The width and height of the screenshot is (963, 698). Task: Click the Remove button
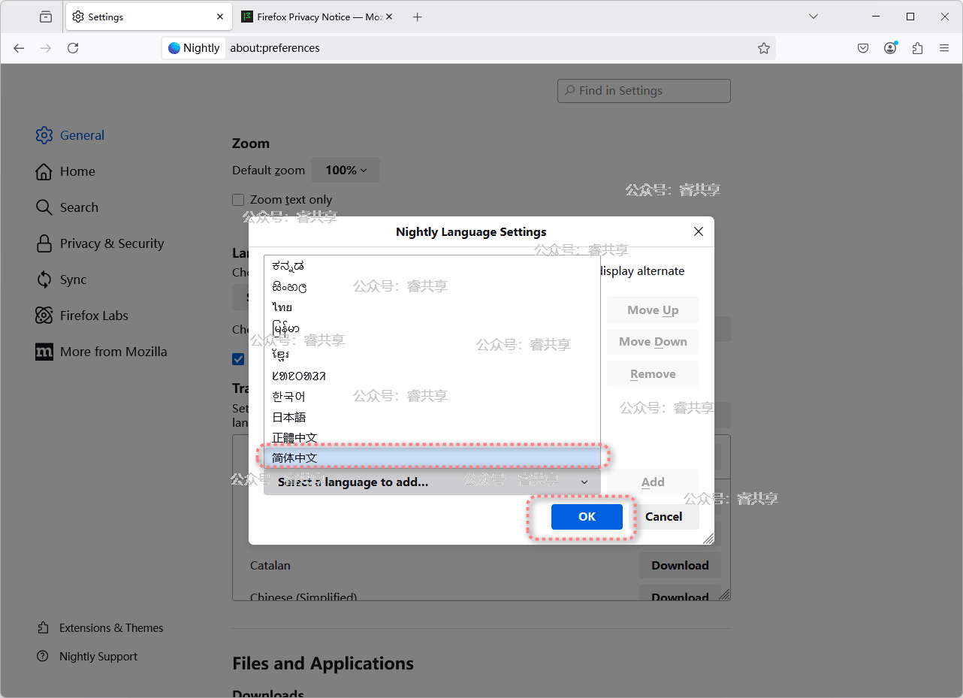pyautogui.click(x=653, y=374)
